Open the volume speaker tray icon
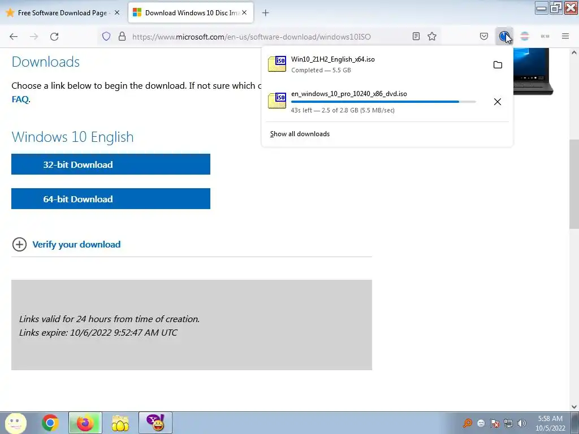Viewport: 579px width, 434px height. tap(522, 423)
